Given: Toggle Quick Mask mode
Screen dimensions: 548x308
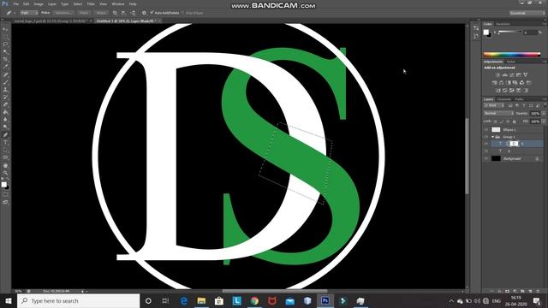Looking at the screenshot, I should click(x=5, y=195).
